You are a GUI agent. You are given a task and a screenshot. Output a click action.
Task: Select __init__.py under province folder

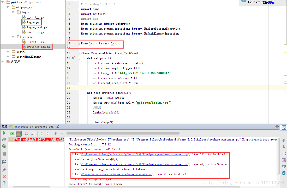click(x=35, y=42)
